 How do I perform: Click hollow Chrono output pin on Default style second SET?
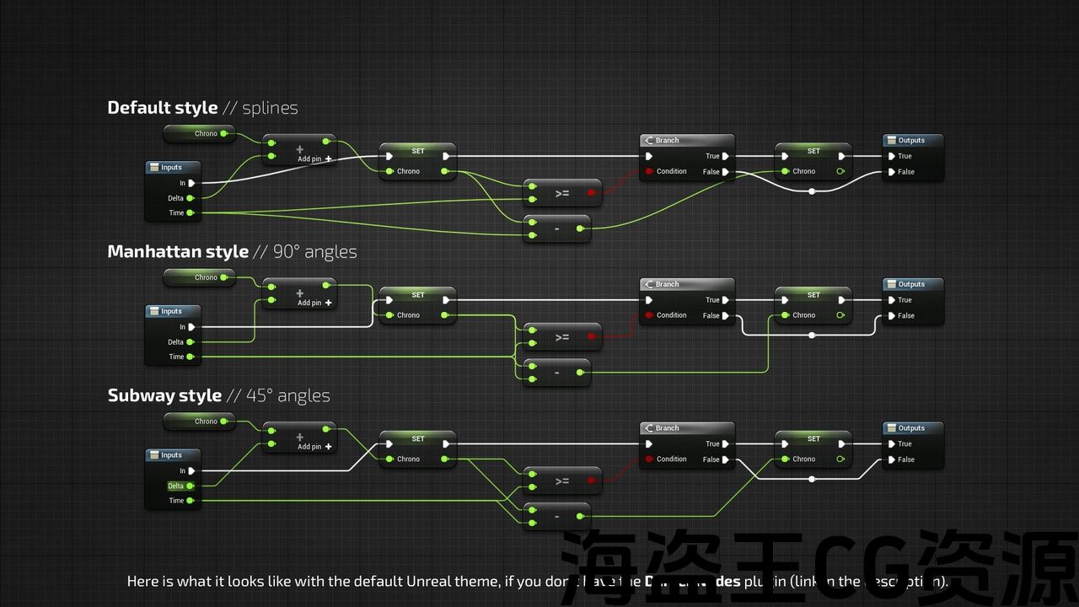click(840, 172)
